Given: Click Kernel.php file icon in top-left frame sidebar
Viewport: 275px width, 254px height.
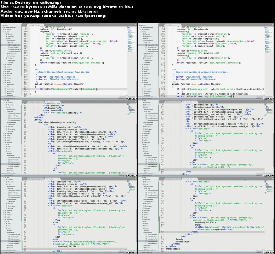Looking at the screenshot, I should click(x=8, y=56).
